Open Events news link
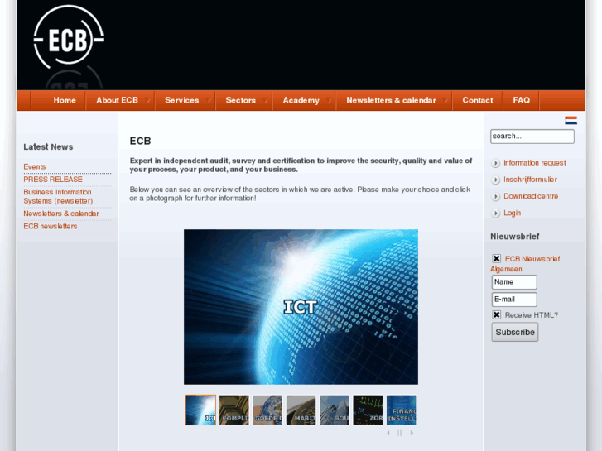Screen dimensions: 602x451 tap(35, 167)
